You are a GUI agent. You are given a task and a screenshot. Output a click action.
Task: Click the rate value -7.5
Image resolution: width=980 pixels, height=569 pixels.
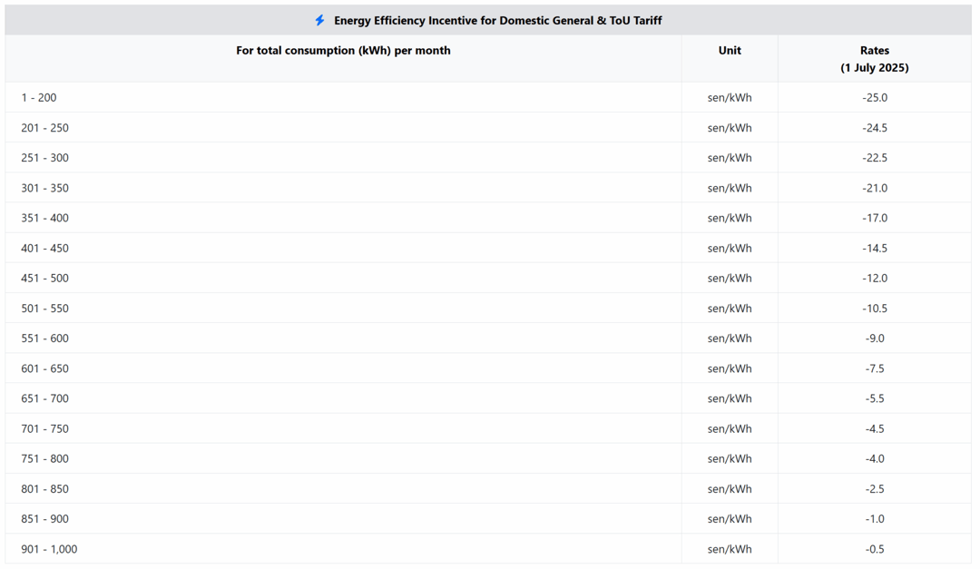coord(875,368)
